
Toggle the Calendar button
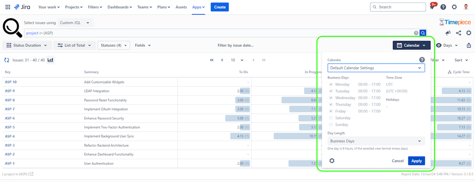(x=411, y=45)
